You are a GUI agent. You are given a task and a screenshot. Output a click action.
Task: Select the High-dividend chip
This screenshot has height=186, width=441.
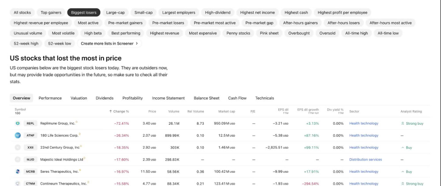pos(218,12)
